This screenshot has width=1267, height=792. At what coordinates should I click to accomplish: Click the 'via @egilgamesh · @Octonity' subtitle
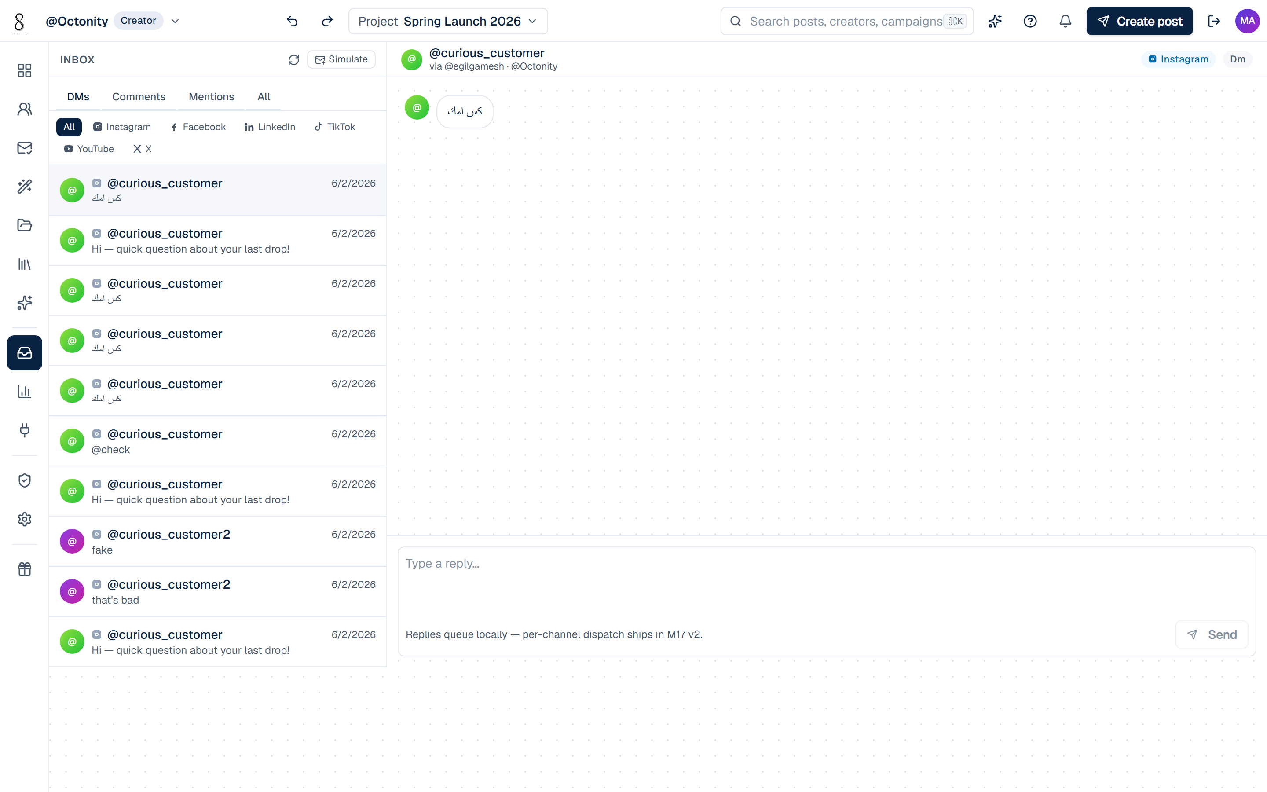[493, 66]
